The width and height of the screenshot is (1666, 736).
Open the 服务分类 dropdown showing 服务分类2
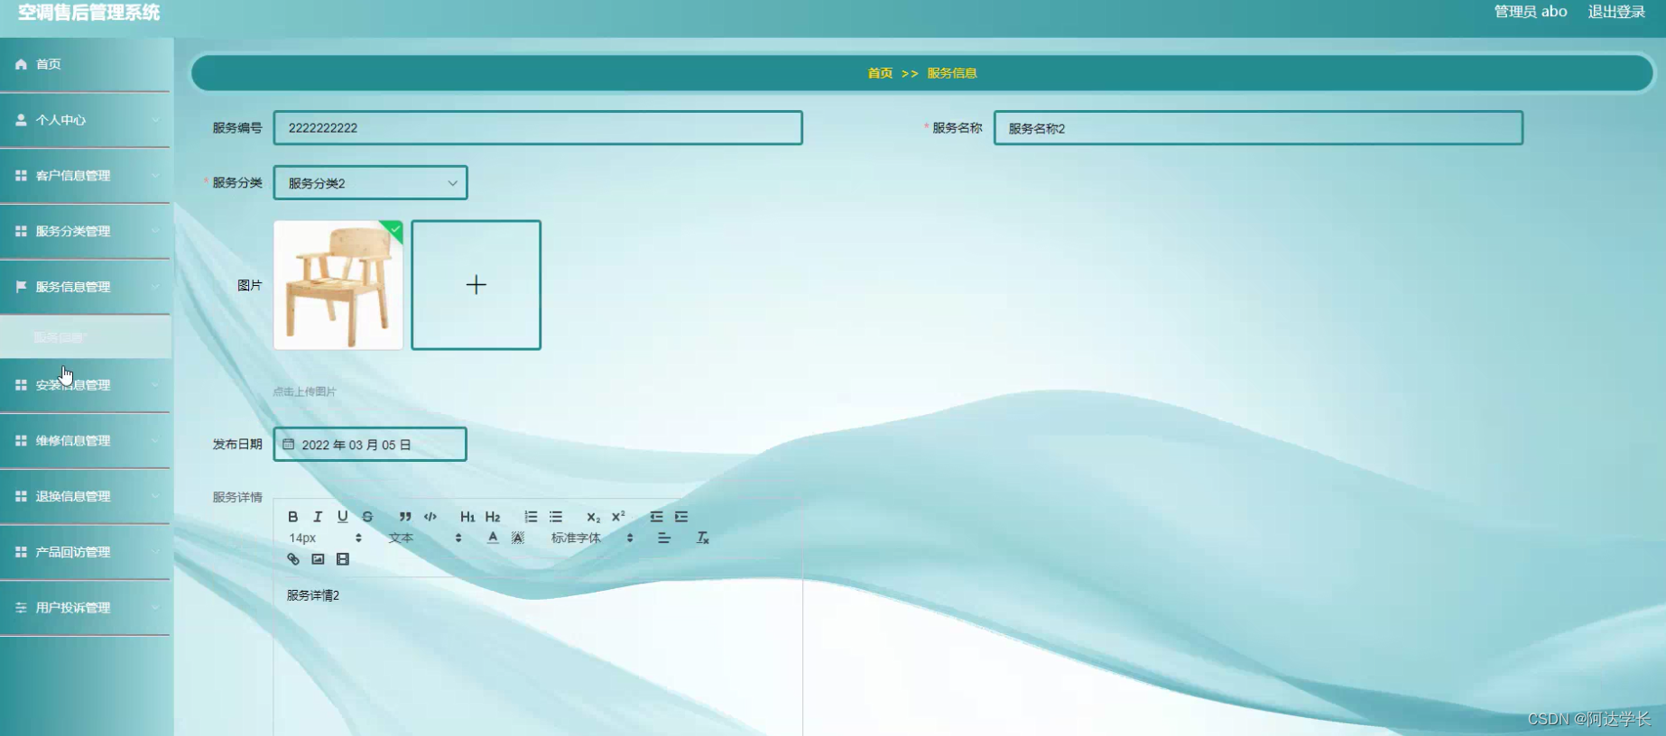[x=370, y=183]
